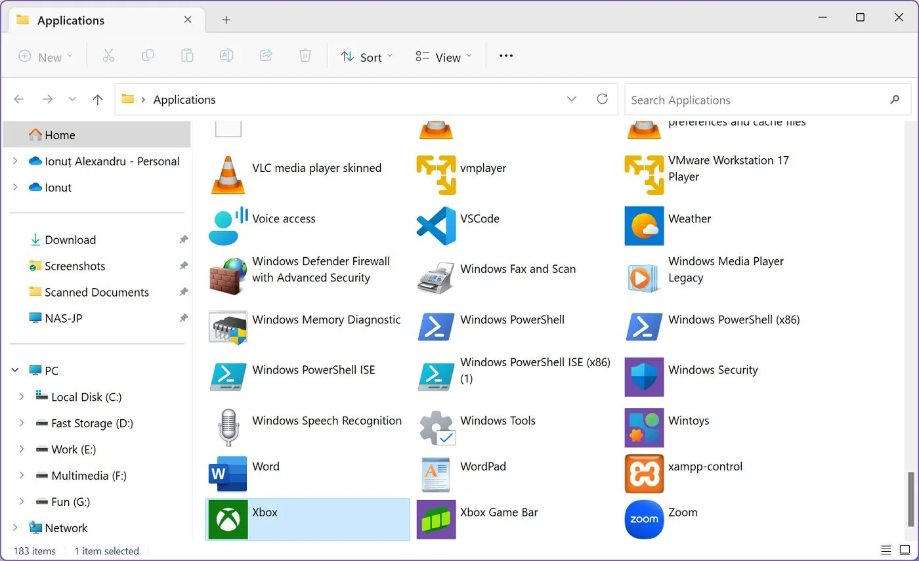Screen dimensions: 919x561
Task: Click the Search Applications field
Action: tap(767, 100)
